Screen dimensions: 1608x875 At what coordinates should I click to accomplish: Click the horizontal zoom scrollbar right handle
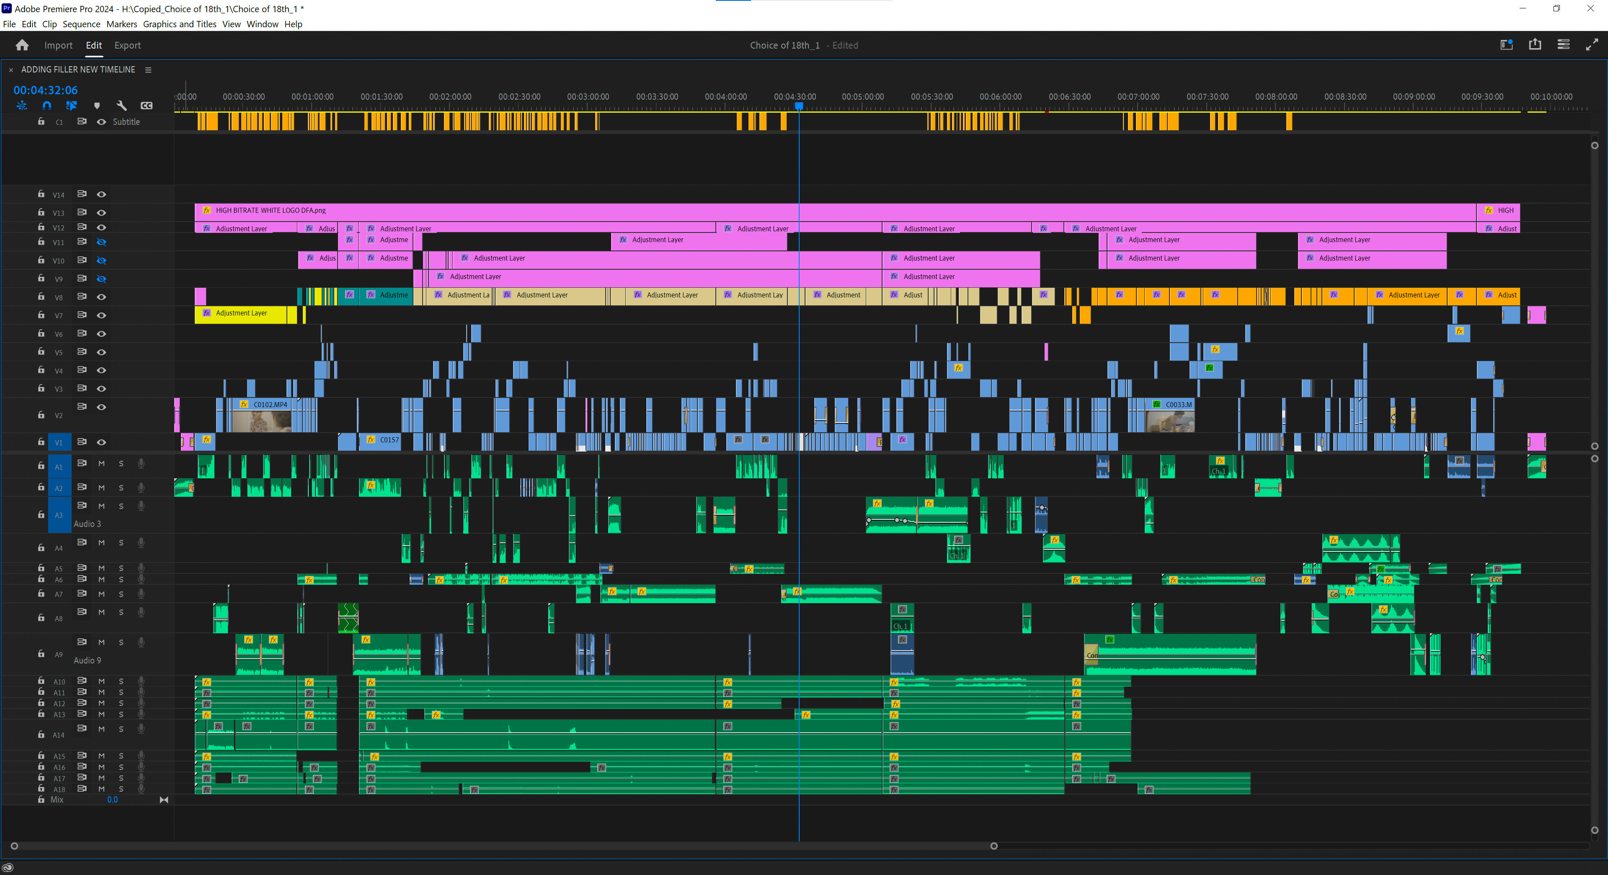tap(994, 846)
